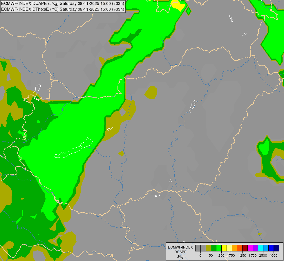Viewport: 284px width, 261px height.
Task: Click the saturated yellow legend swatch
Action: point(224,248)
